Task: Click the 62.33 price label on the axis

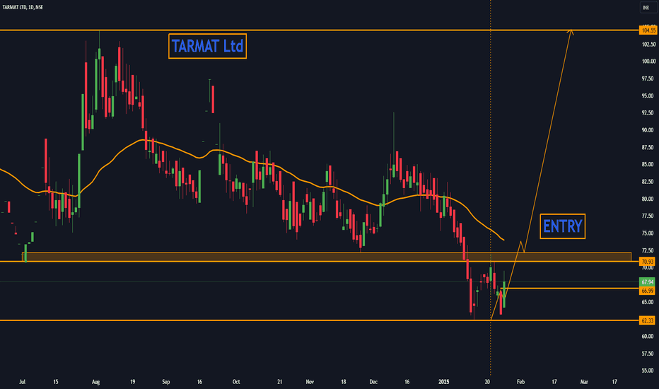Action: (647, 320)
